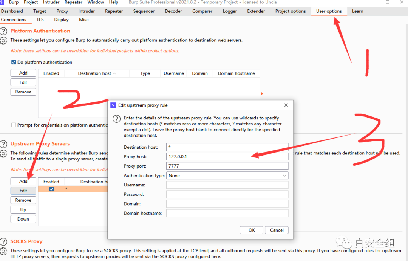Viewport: 408px width, 261px height.
Task: Edit the selected upstream proxy rule
Action: click(23, 191)
